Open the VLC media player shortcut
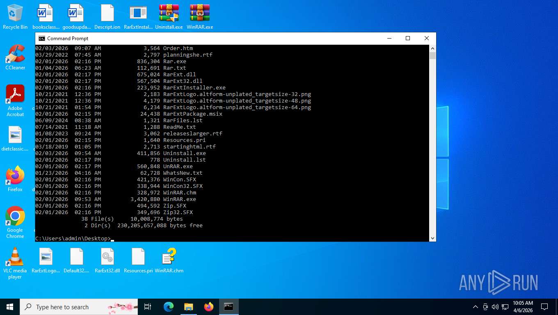 coord(15,263)
